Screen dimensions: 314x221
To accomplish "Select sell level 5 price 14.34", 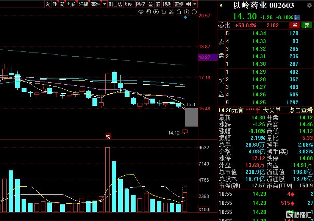I will 259,33.
